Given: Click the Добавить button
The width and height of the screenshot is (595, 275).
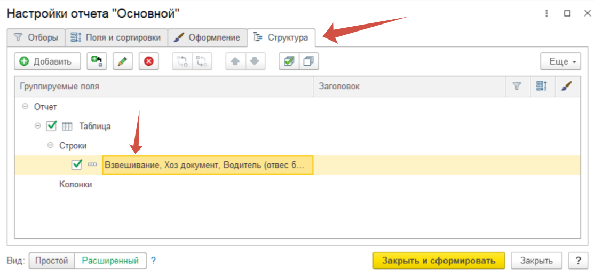Looking at the screenshot, I should [46, 61].
